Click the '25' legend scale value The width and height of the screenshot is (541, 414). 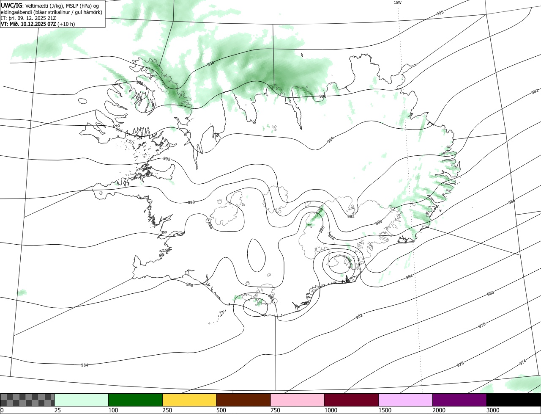point(58,410)
